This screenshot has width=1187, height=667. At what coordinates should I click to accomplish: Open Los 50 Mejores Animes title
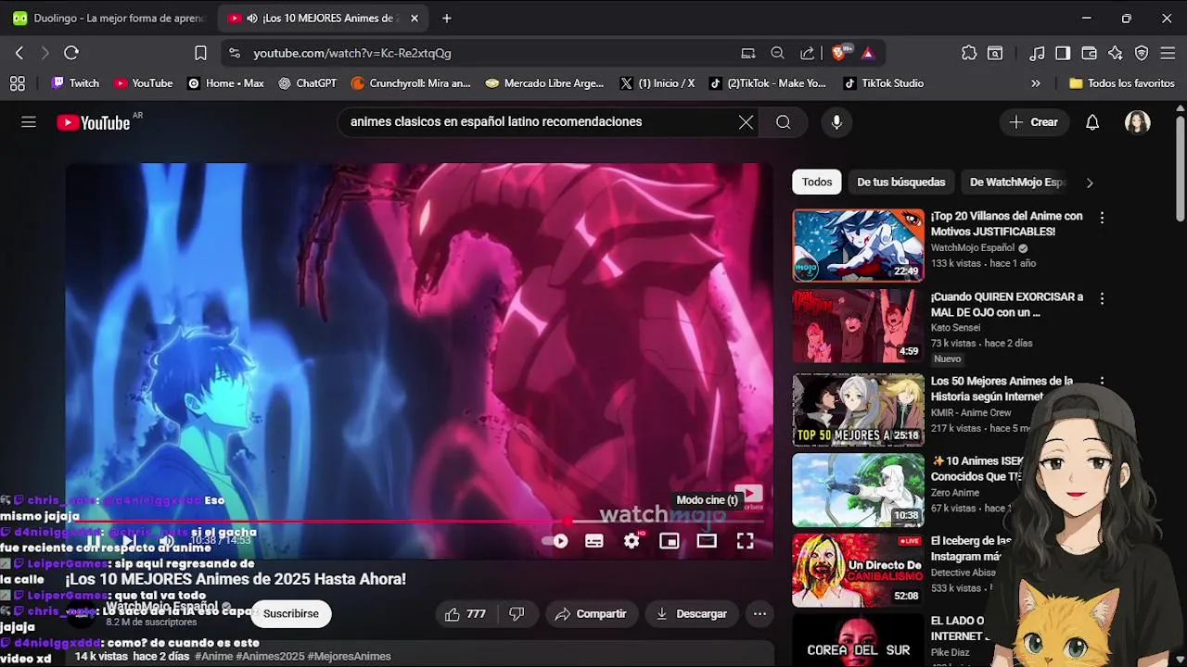(1002, 388)
